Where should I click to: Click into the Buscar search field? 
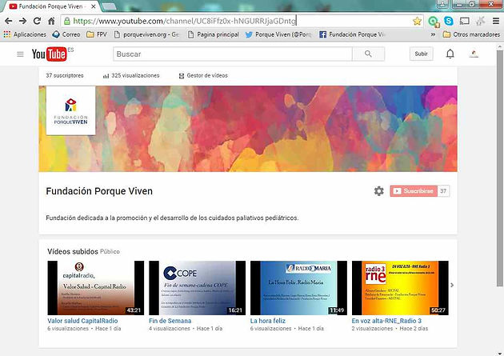click(233, 54)
